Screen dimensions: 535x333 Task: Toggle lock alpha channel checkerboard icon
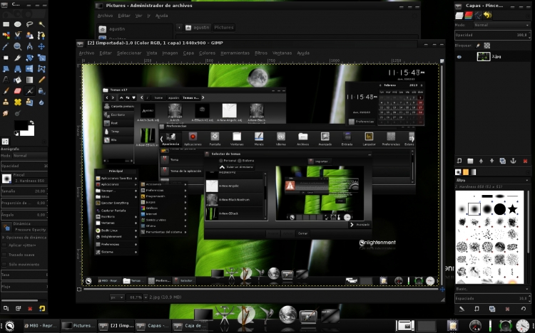[487, 46]
